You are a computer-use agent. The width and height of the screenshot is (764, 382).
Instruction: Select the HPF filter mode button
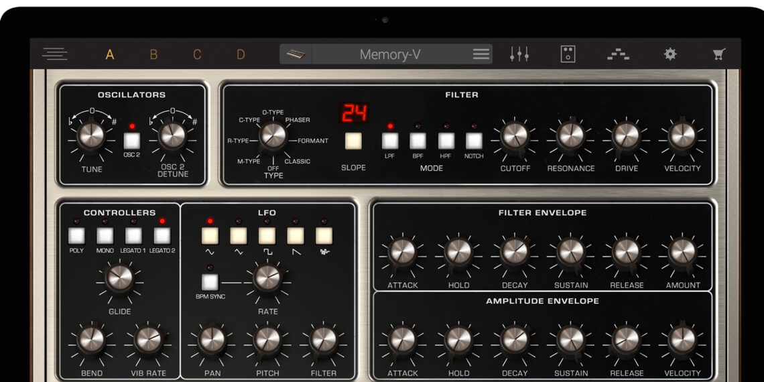[446, 141]
